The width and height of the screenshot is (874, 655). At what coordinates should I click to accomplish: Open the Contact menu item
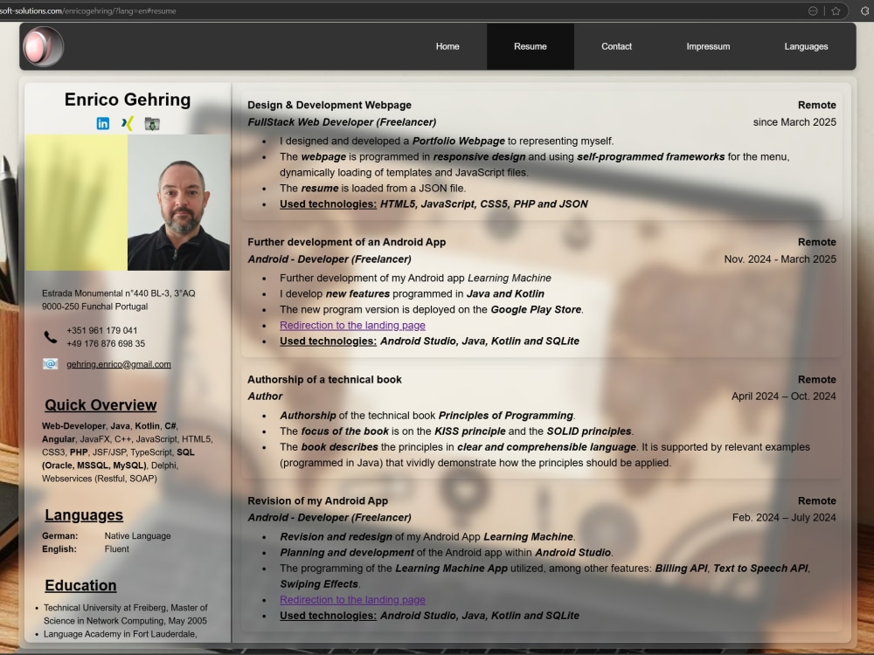click(616, 46)
